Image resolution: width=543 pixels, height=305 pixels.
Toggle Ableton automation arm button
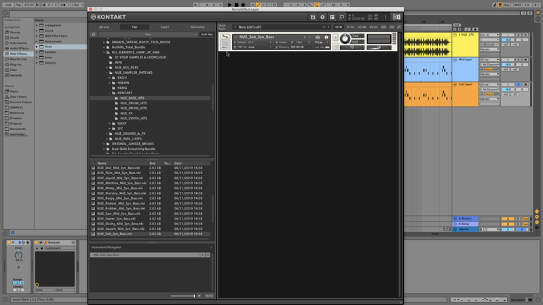coord(259,5)
